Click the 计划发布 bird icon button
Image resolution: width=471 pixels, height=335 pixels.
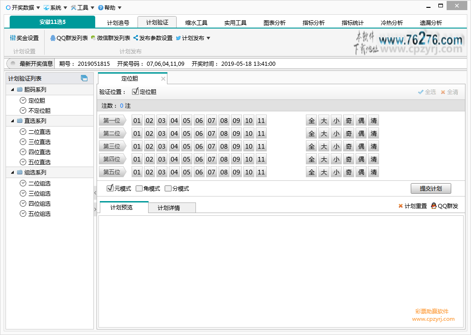click(190, 38)
